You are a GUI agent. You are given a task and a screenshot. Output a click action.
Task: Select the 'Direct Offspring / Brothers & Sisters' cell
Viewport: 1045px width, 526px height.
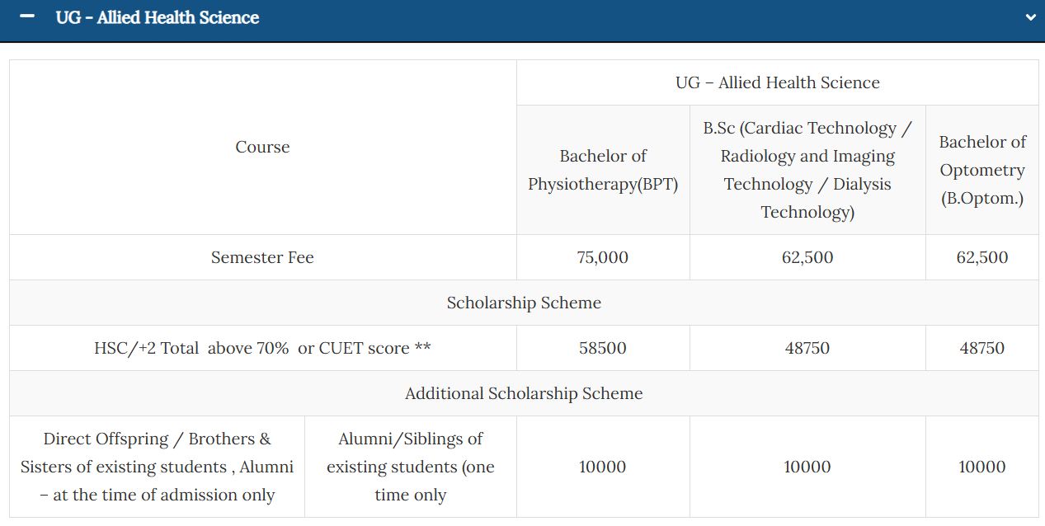pyautogui.click(x=157, y=467)
